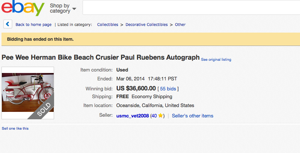The height and width of the screenshot is (153, 300).
Task: Click the eBay logo
Action: coord(23,8)
